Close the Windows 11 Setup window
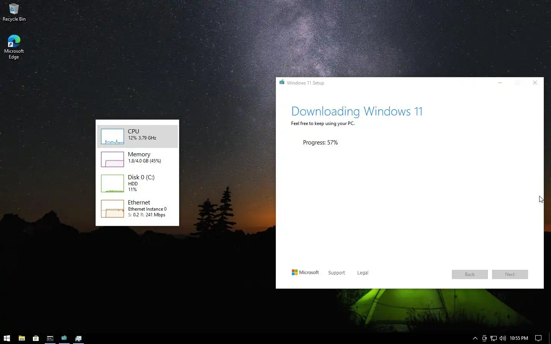The image size is (551, 344). tap(535, 83)
